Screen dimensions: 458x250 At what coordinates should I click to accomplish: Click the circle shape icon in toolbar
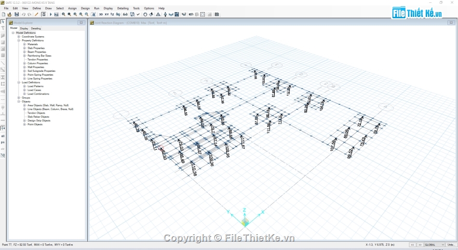145,14
